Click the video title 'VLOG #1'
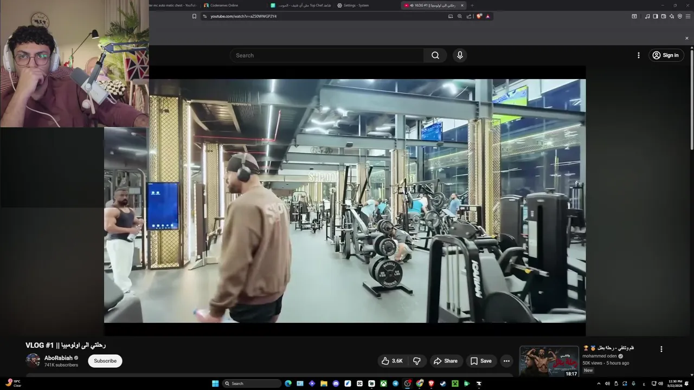 click(66, 345)
